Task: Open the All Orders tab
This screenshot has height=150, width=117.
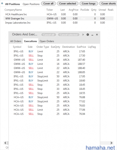Action: pyautogui.click(x=16, y=41)
